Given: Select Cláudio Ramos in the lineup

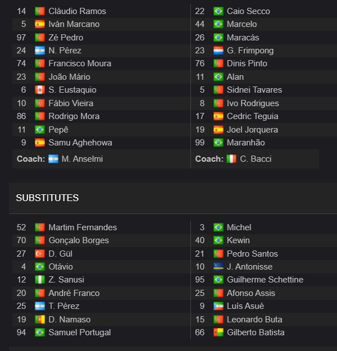Looking at the screenshot, I should tap(78, 11).
